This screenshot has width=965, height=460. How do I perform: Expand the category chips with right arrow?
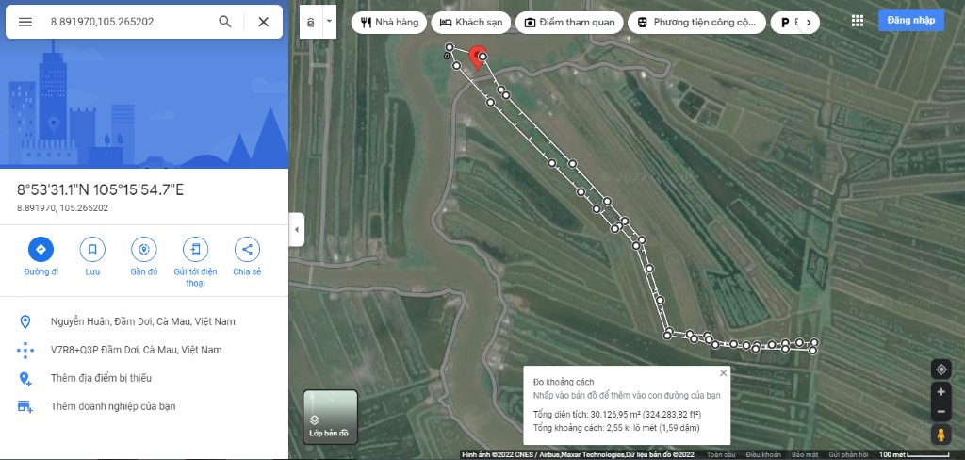point(808,22)
